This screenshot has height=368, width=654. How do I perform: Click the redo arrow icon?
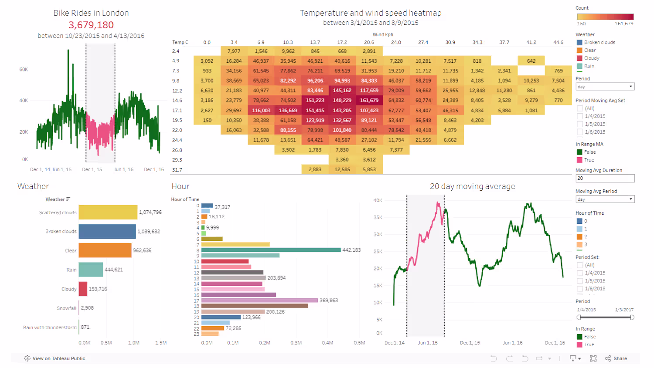coord(509,358)
